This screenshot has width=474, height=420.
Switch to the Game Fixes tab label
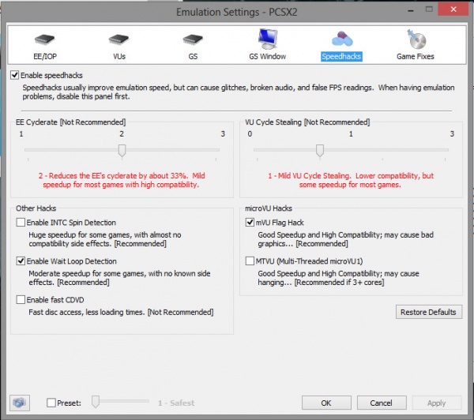[x=416, y=57]
